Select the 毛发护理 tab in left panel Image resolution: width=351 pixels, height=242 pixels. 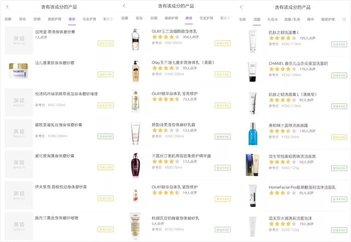pyautogui.click(x=89, y=19)
